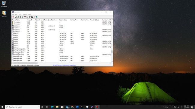Click the copy selected items toolbar icon
This screenshot has width=195, height=109.
pos(27,17)
